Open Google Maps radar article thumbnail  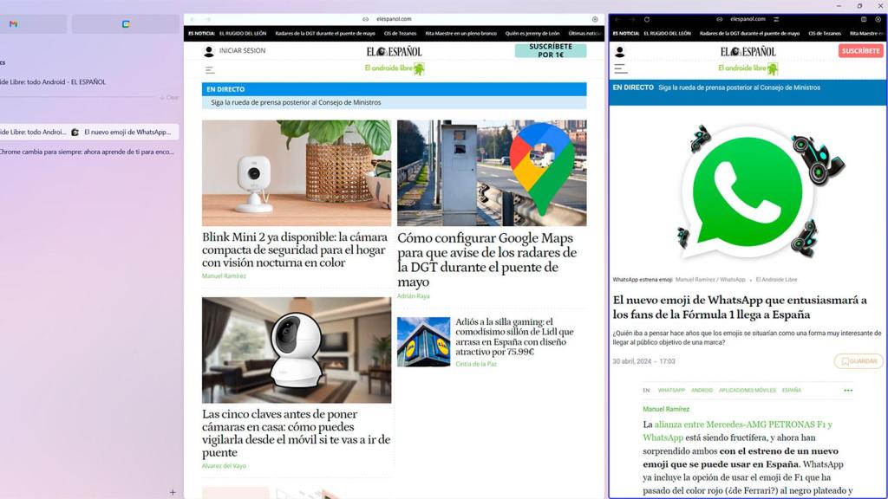click(x=492, y=172)
